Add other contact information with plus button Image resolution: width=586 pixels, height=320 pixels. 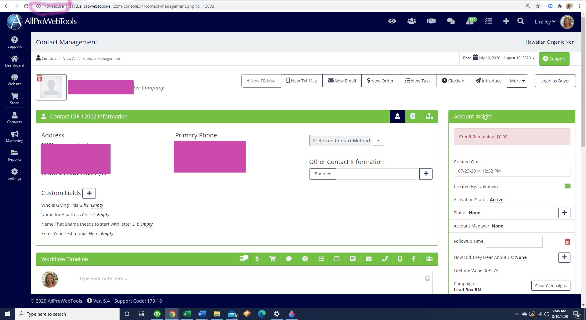pyautogui.click(x=426, y=174)
